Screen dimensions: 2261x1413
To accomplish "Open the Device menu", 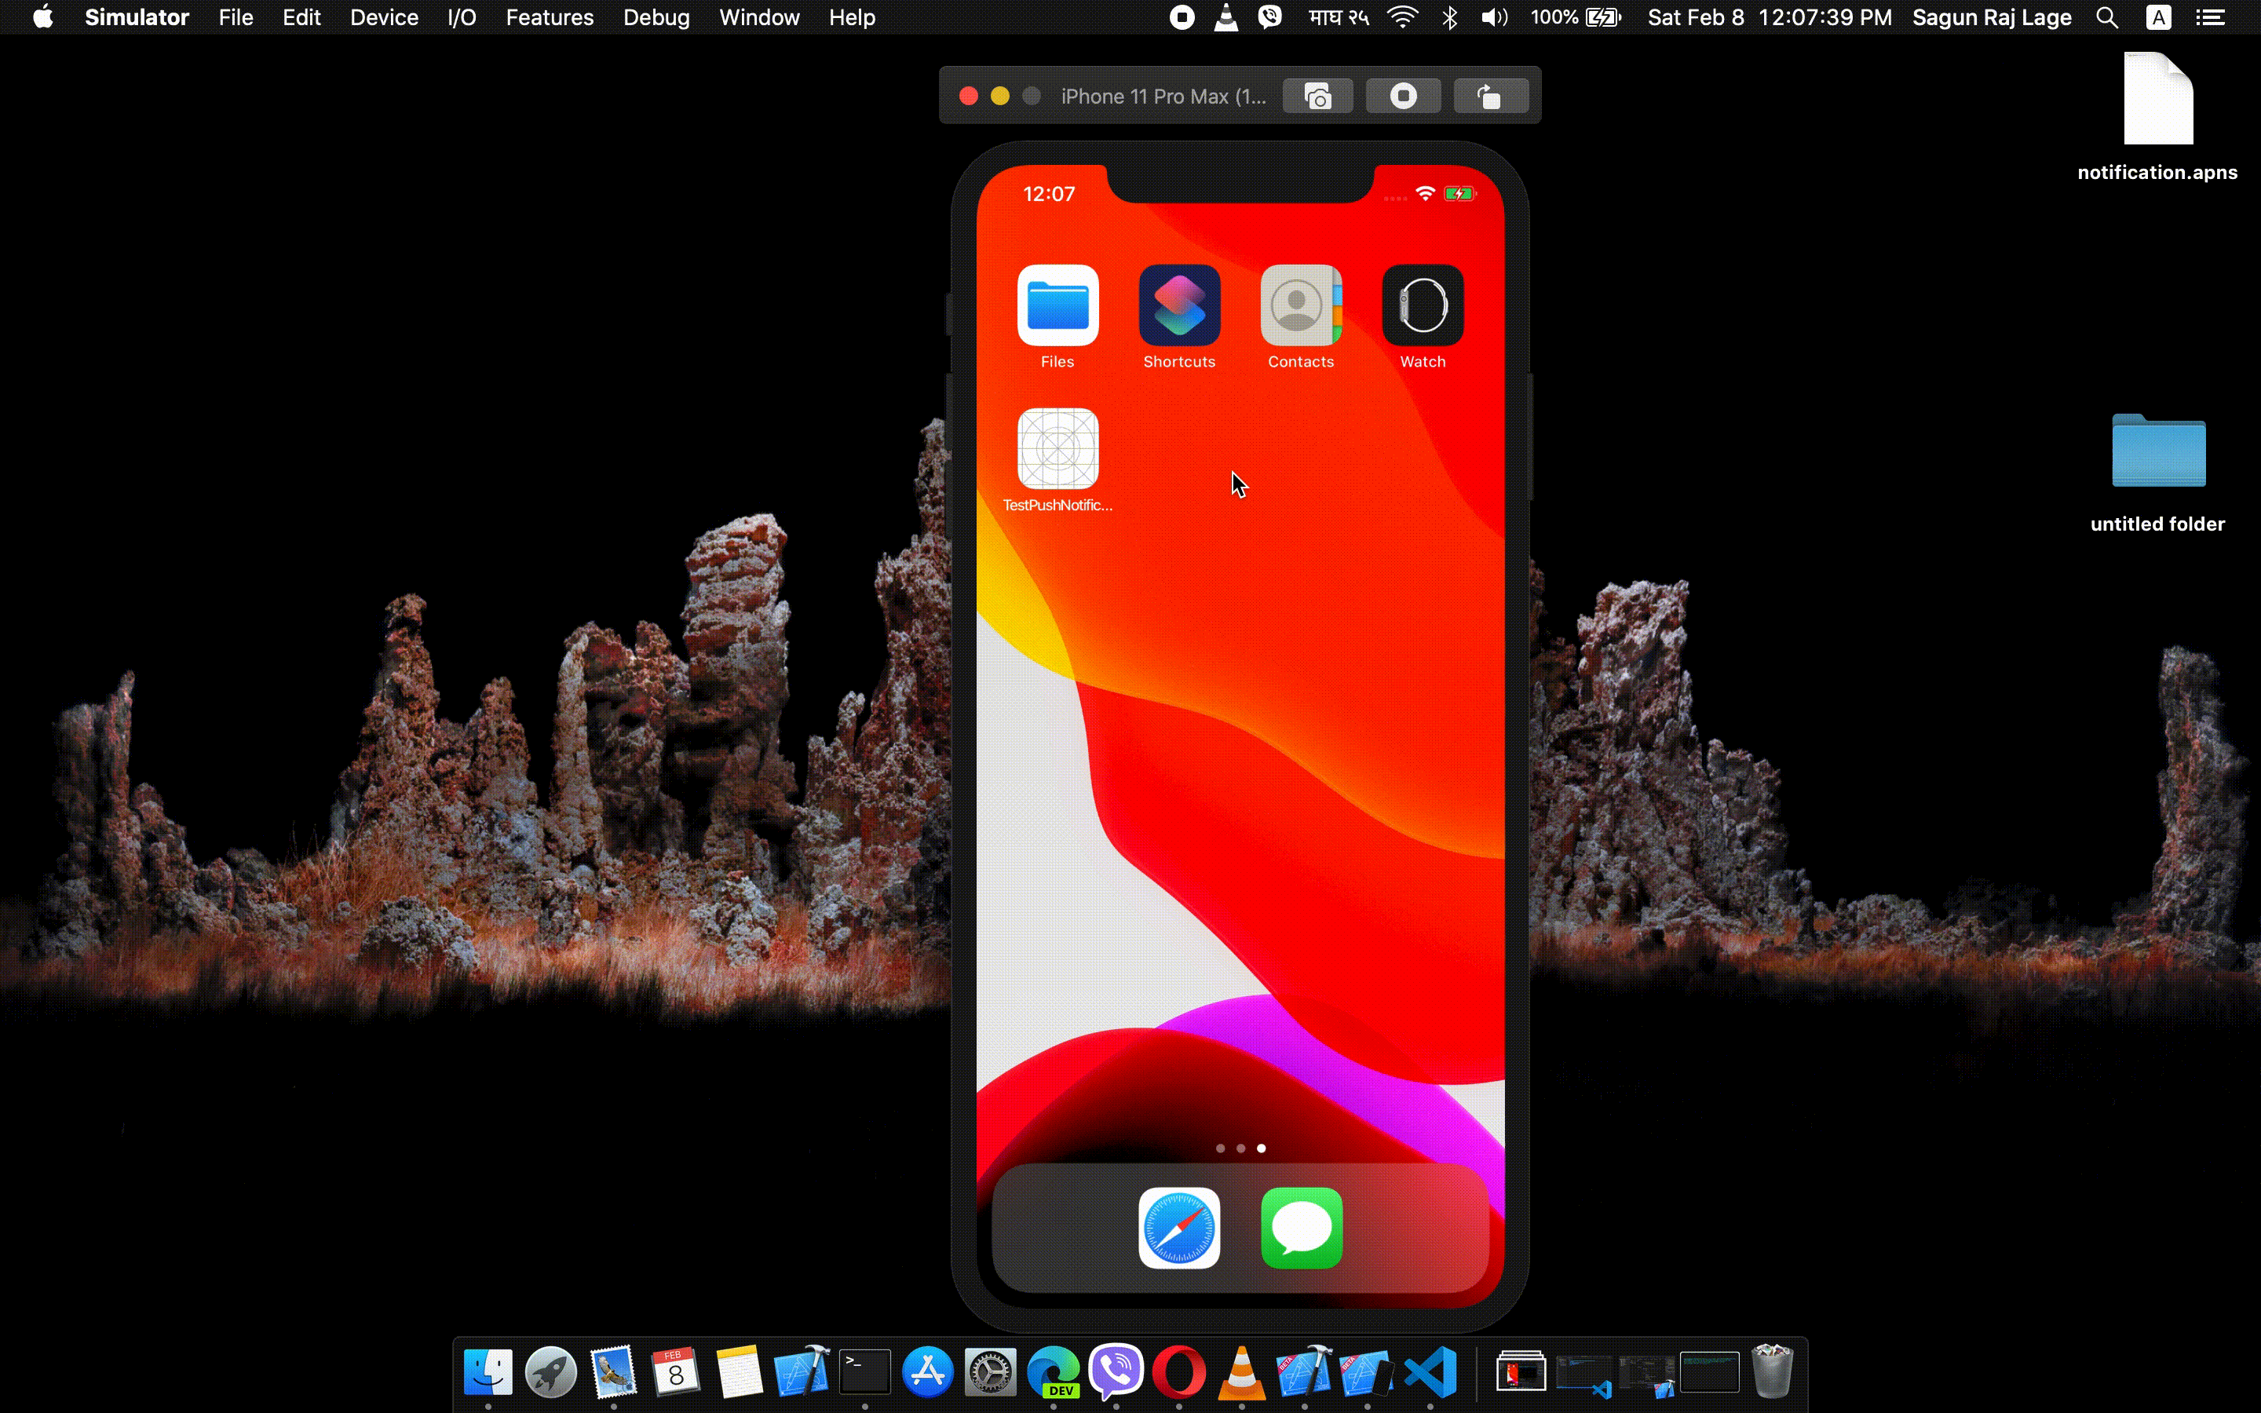I will click(384, 18).
